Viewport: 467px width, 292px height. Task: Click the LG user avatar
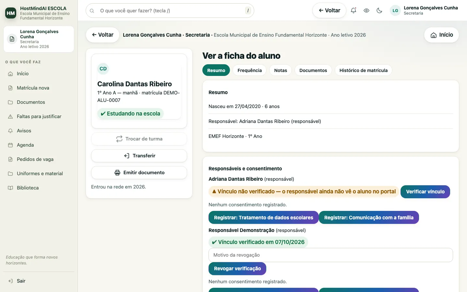coord(395,10)
